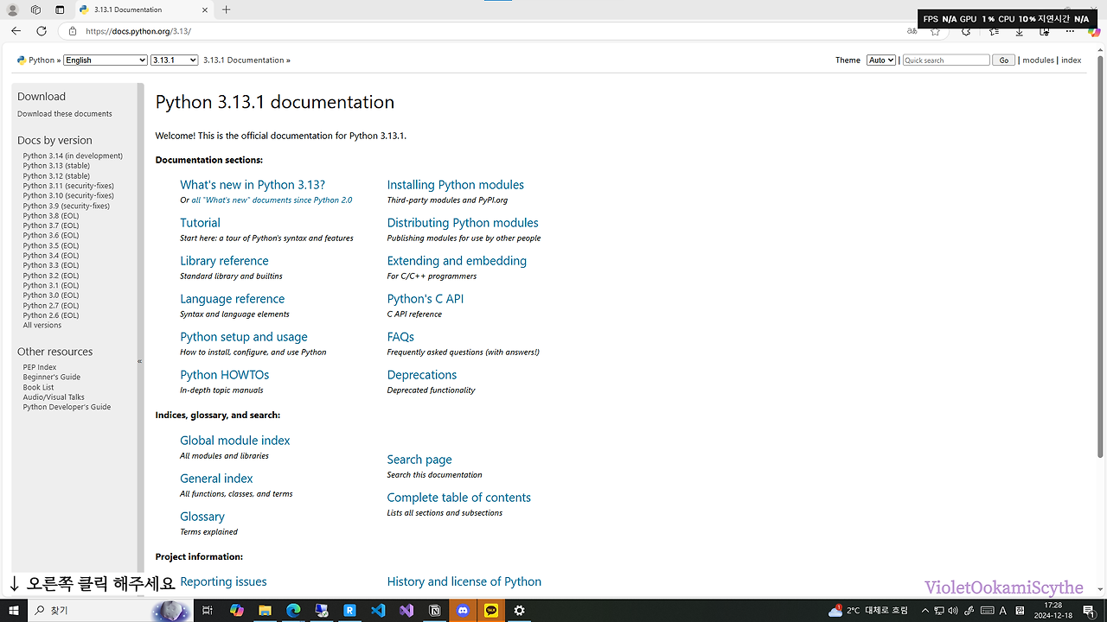
Task: Open What's new in Python 3.13?
Action: tap(253, 185)
